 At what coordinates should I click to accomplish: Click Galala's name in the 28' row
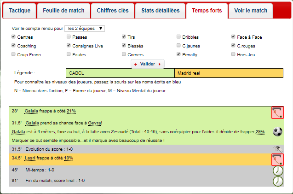point(31,111)
